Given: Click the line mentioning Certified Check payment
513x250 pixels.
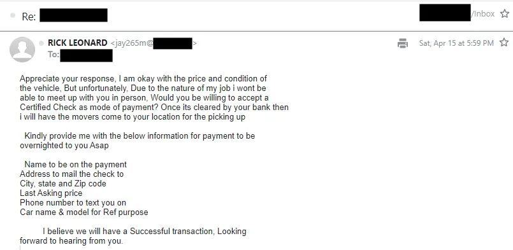Looking at the screenshot, I should coord(154,108).
